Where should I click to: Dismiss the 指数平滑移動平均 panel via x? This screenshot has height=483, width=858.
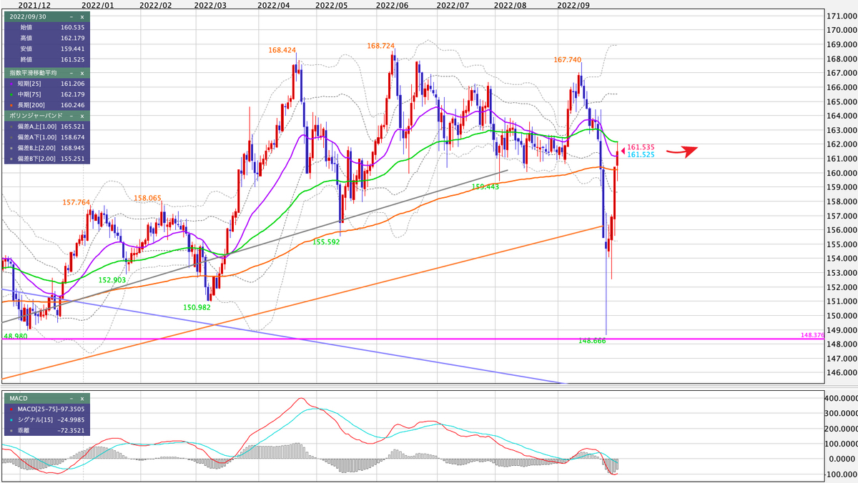(x=81, y=72)
